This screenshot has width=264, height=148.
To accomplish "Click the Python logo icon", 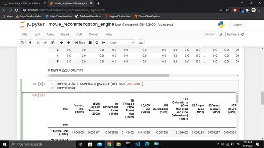I will (x=221, y=25).
